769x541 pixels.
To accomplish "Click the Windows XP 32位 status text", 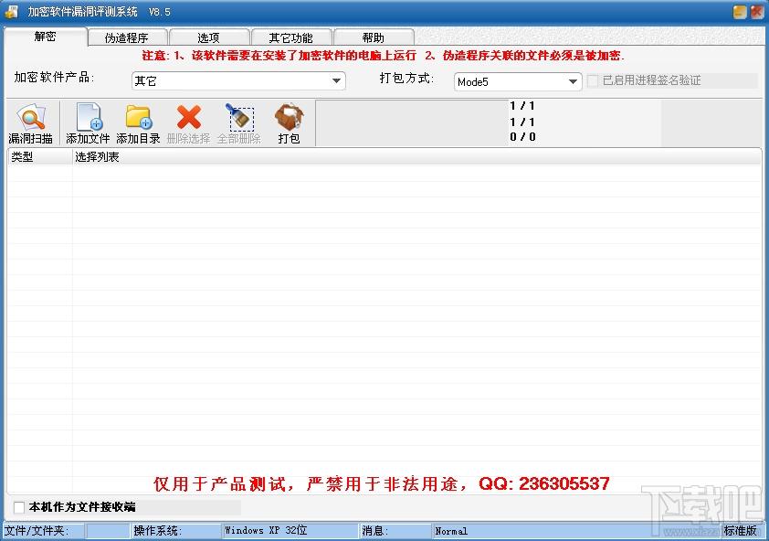I will [x=266, y=531].
